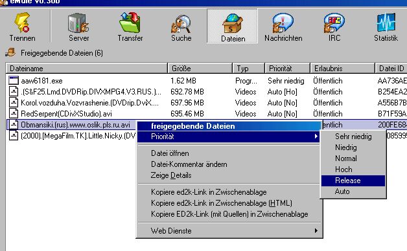Click the RedSerpent file icon
Viewport: 407px width, 251px height.
click(14, 113)
